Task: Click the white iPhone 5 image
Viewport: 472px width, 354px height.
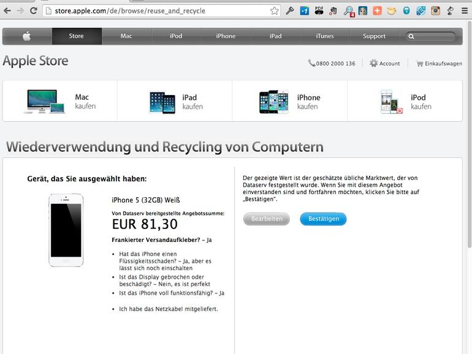Action: point(66,230)
